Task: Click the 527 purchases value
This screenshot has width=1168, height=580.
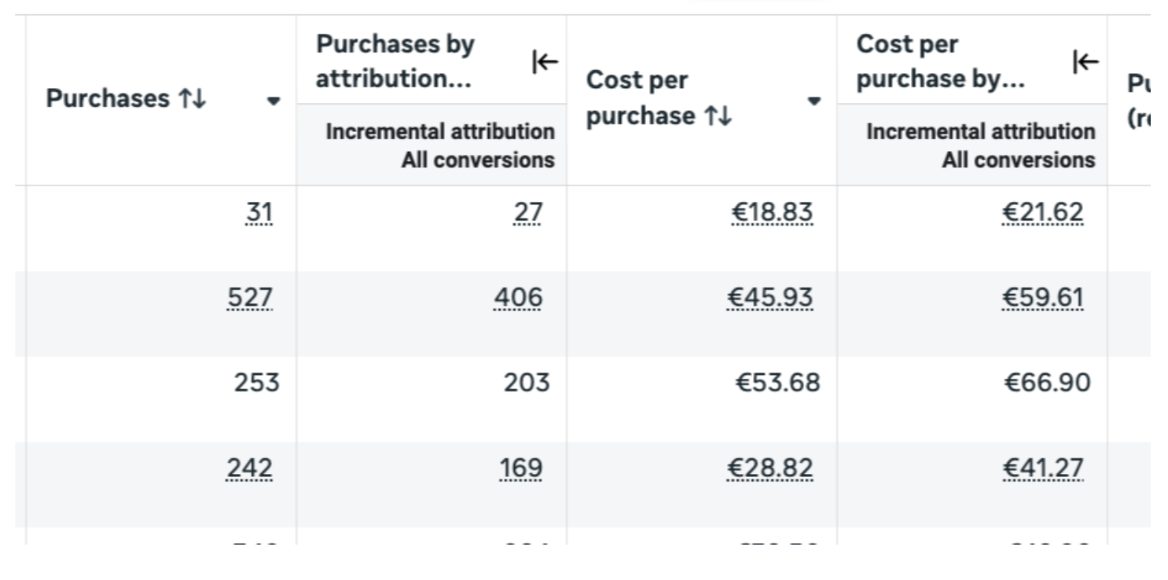Action: (249, 298)
